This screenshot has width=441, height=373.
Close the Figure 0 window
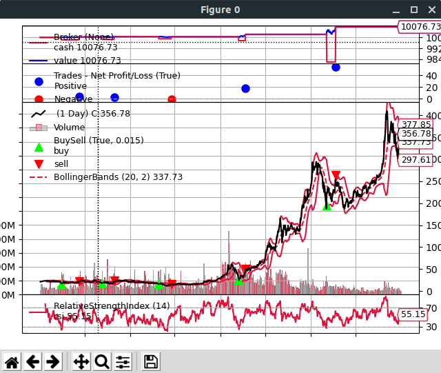(432, 10)
